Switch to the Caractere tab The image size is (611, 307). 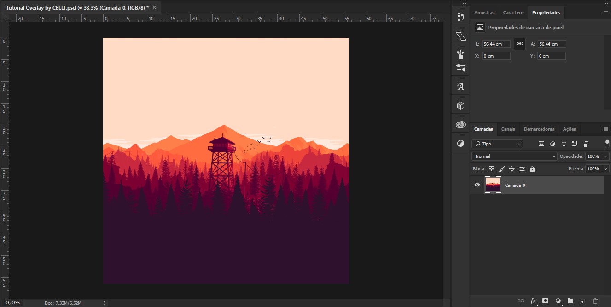[x=513, y=13]
